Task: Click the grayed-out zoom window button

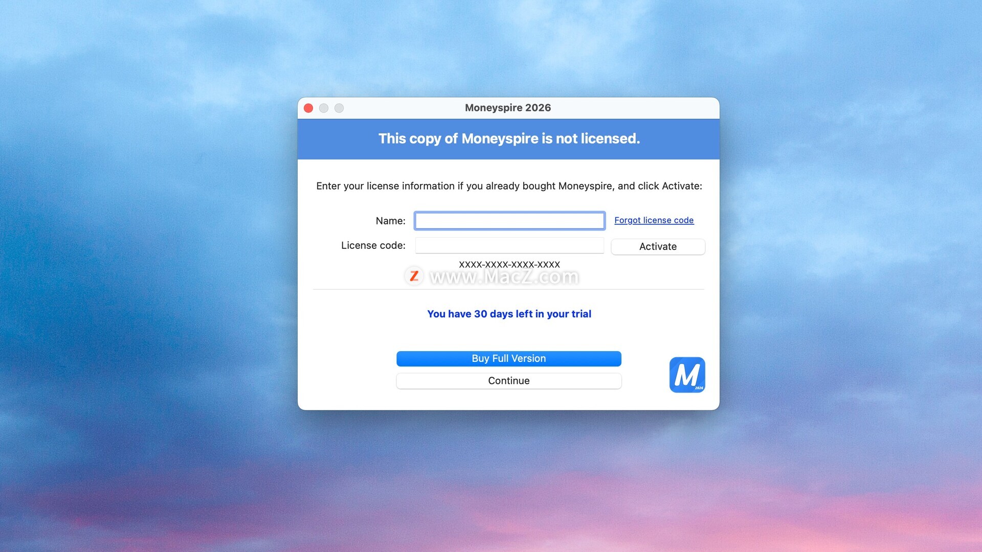Action: 339,108
